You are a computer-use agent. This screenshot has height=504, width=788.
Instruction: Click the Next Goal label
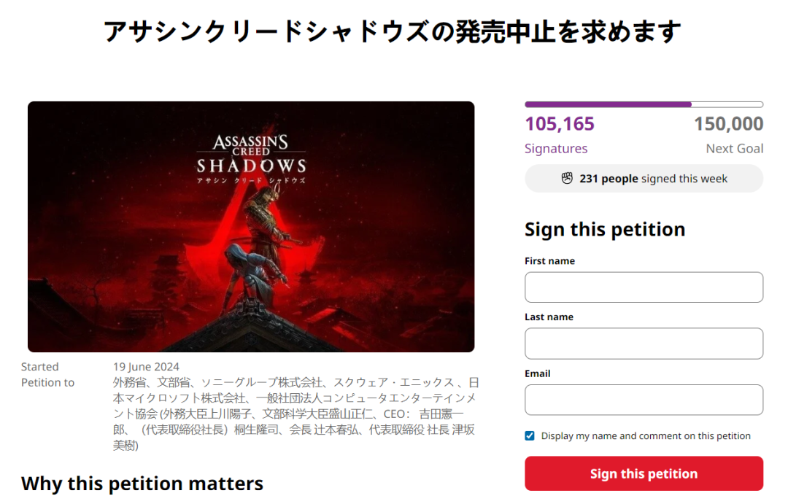click(734, 149)
